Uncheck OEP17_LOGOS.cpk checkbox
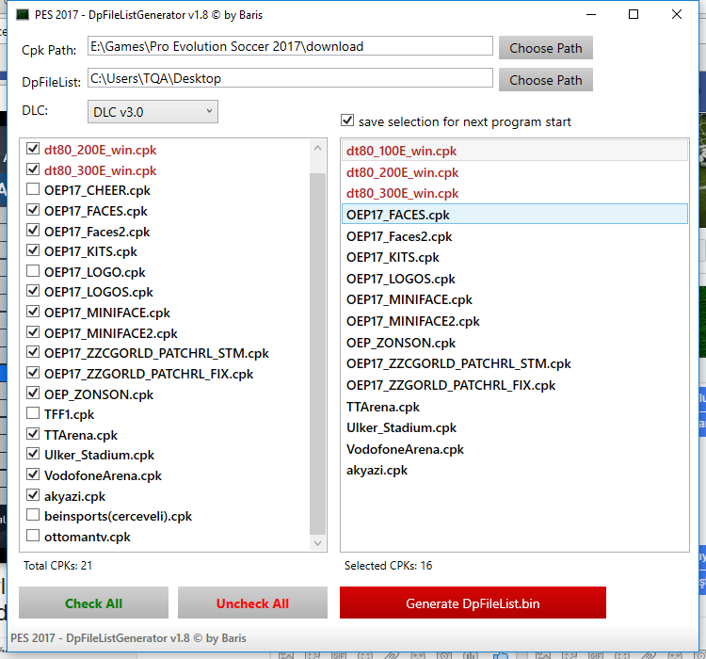This screenshot has height=659, width=706. [33, 291]
